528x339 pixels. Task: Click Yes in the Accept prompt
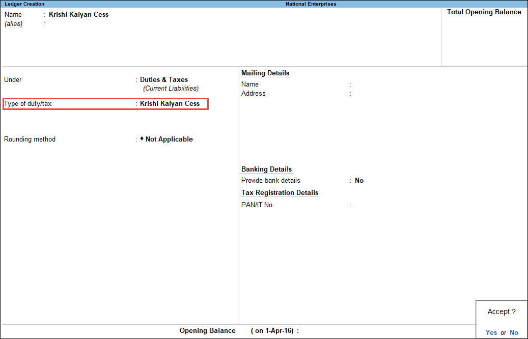tap(491, 332)
